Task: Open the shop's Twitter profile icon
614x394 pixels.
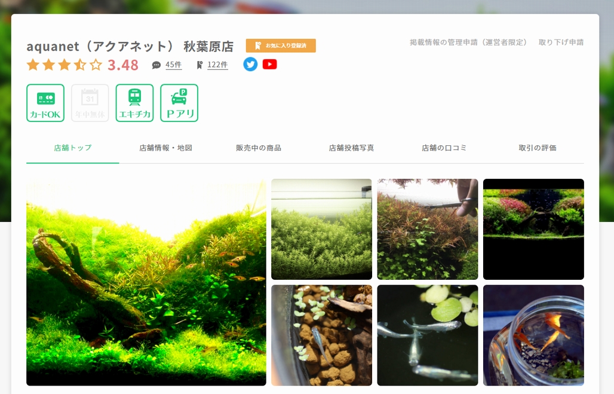Action: 250,65
